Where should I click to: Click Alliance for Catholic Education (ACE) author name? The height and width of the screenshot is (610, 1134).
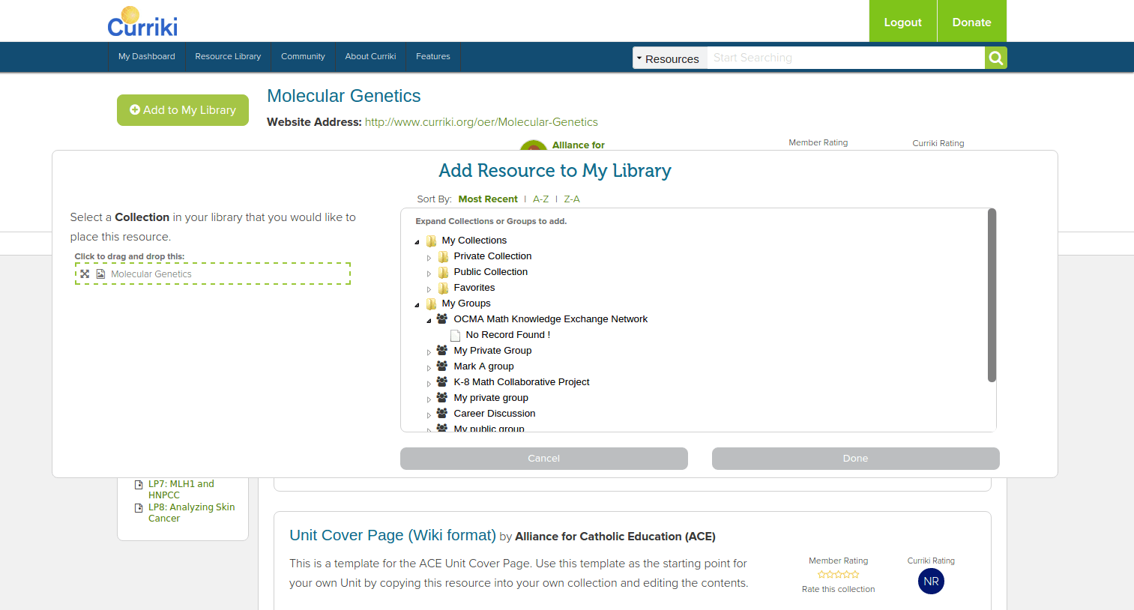click(x=615, y=537)
